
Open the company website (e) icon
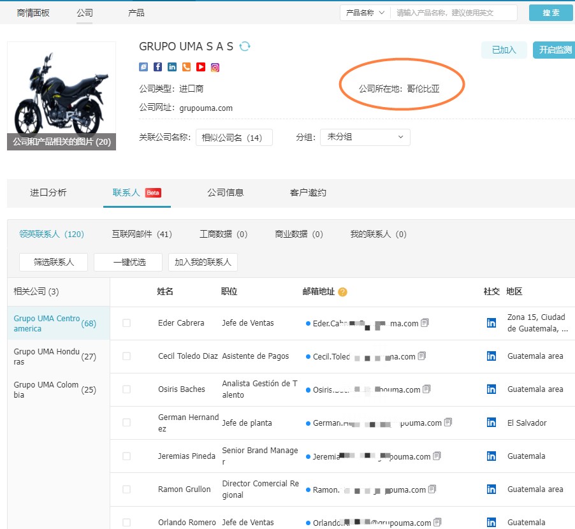coord(143,67)
